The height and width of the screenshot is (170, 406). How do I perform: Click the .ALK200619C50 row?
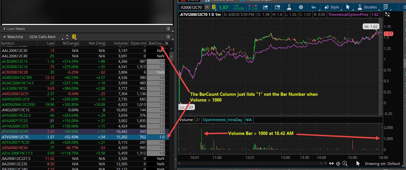pos(84,88)
